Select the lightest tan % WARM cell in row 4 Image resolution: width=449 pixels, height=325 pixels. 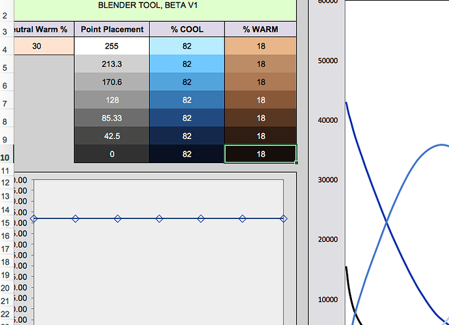[x=260, y=46]
